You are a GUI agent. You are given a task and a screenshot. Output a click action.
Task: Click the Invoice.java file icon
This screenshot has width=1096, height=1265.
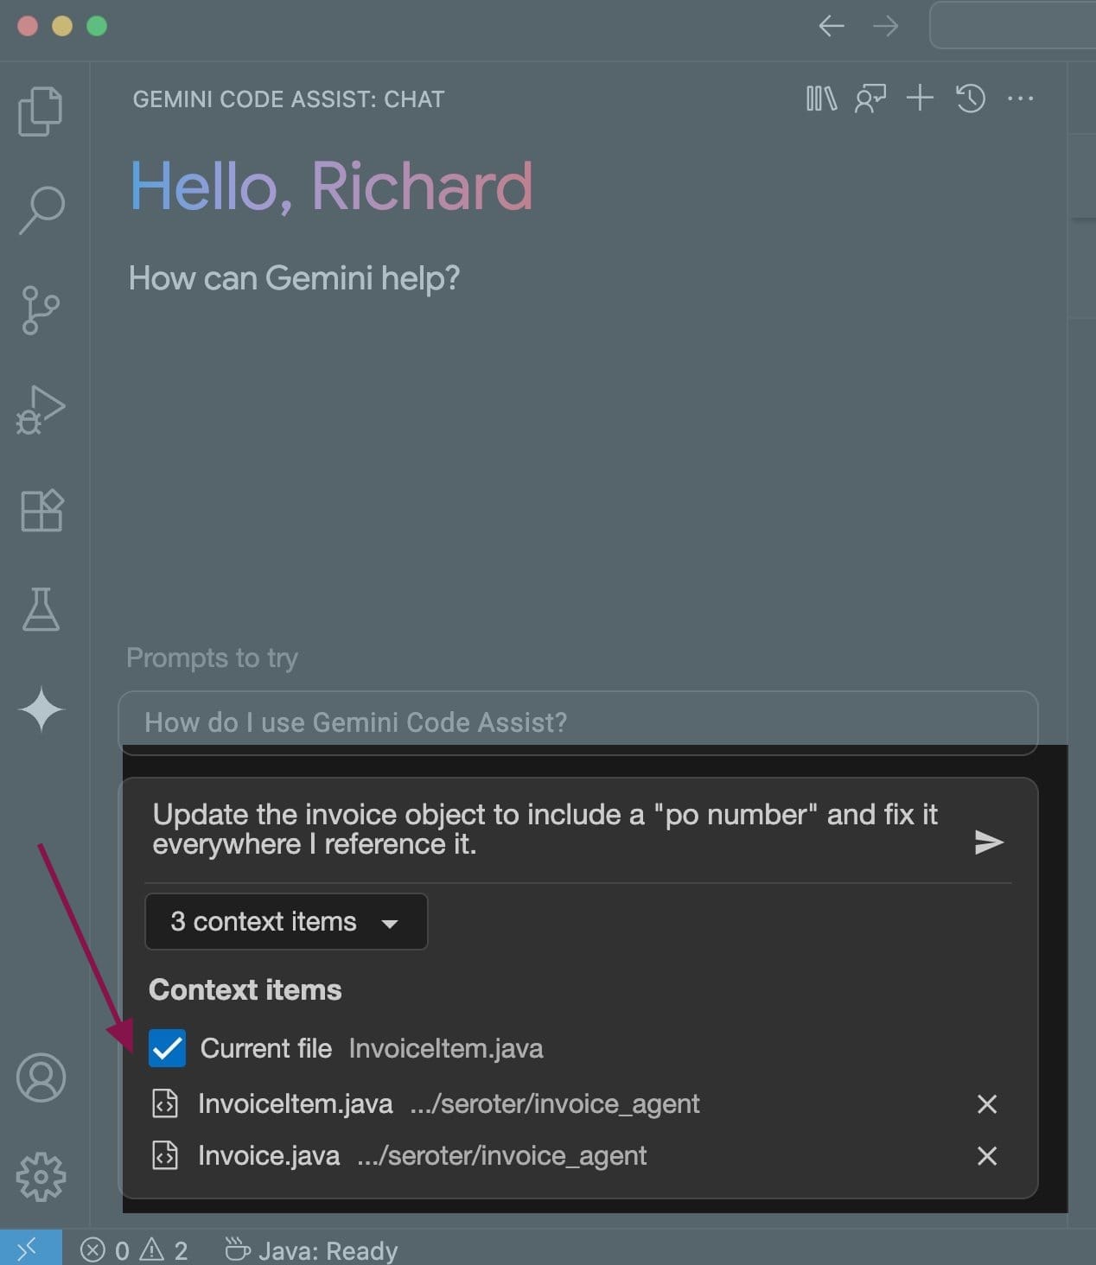tap(165, 1155)
